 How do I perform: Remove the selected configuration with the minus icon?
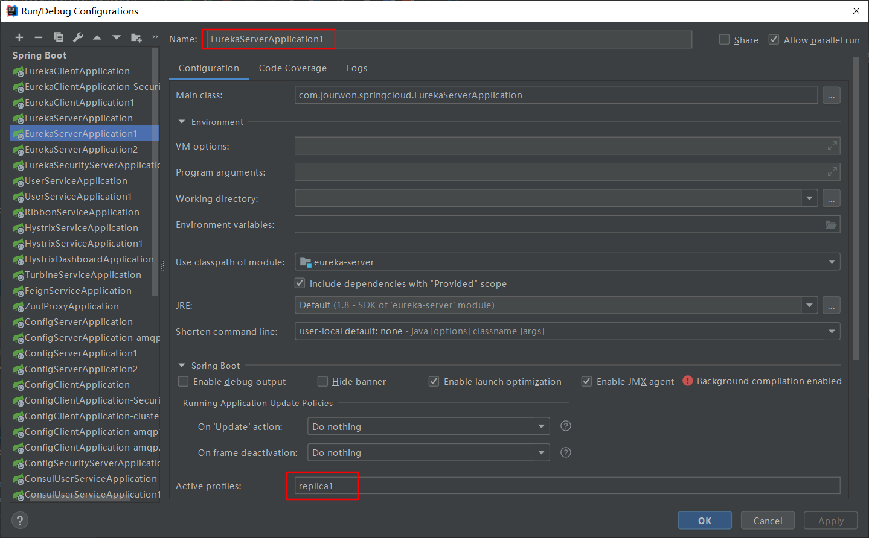[39, 37]
